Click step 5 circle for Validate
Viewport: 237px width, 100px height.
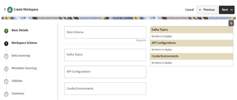(x=6, y=81)
